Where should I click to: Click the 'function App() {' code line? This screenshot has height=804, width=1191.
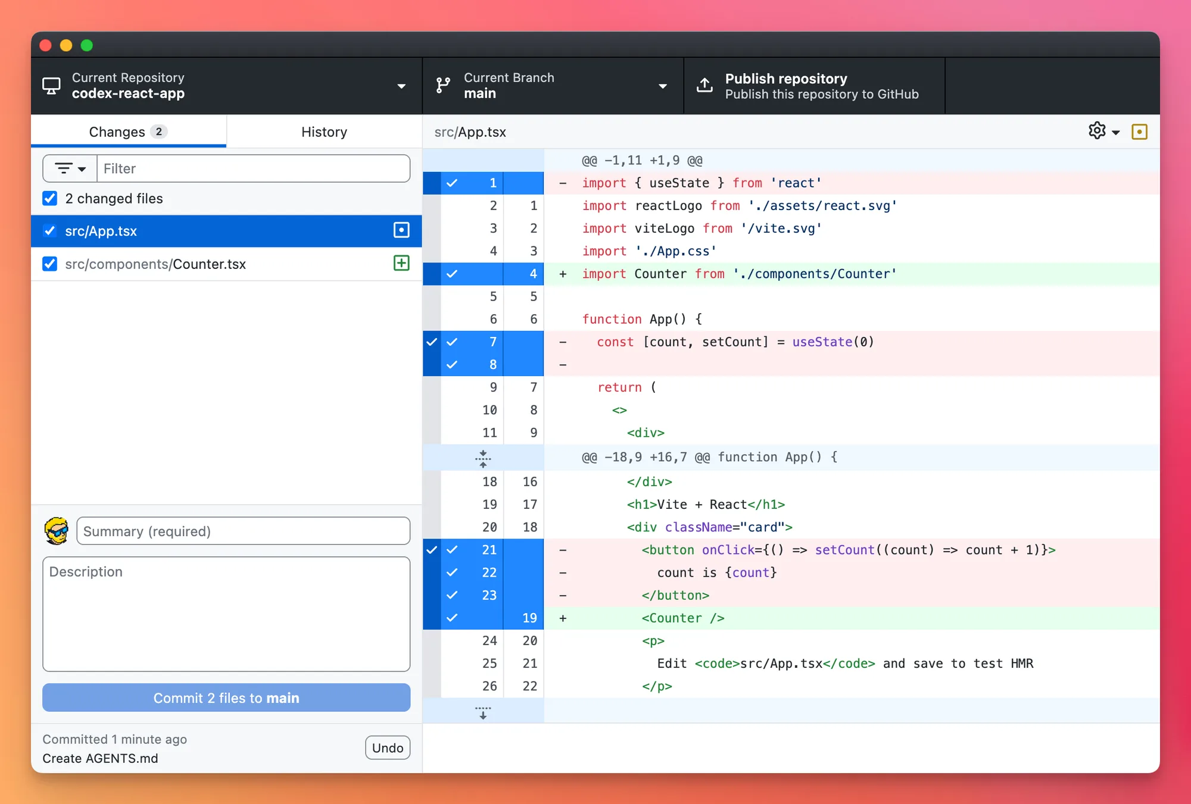coord(643,319)
